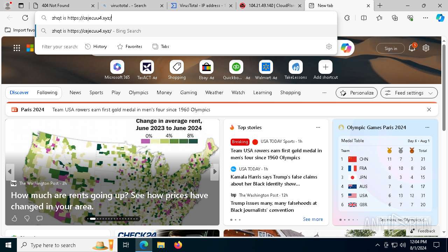Open Team USA rowers gold medal story
Screen dimensions: 448x252
click(276, 154)
